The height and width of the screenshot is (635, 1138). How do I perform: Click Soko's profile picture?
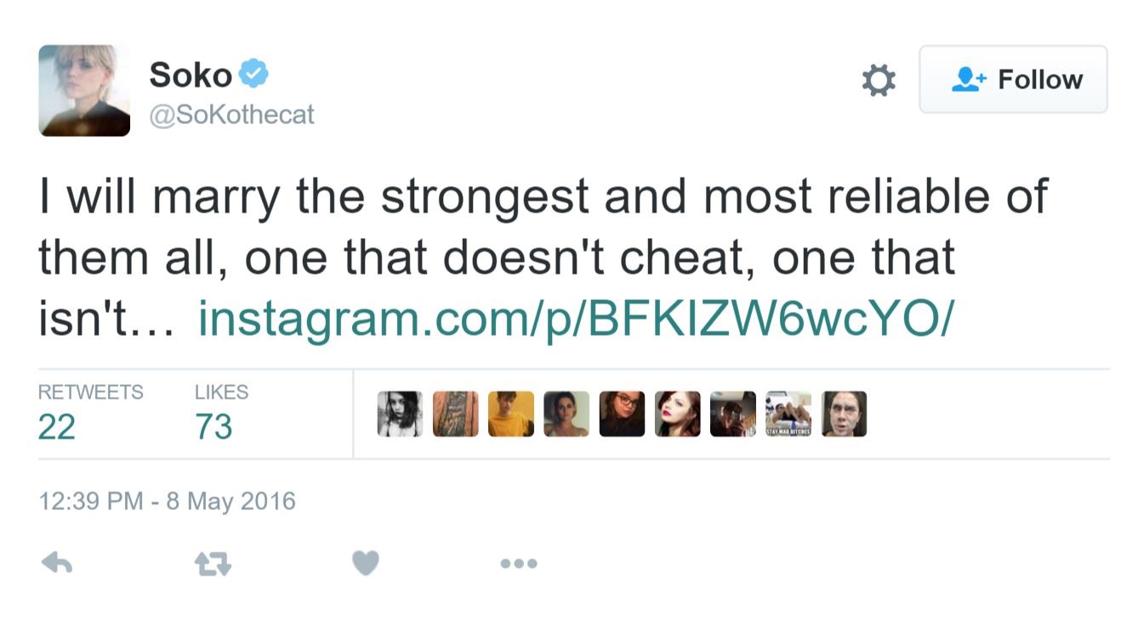84,90
